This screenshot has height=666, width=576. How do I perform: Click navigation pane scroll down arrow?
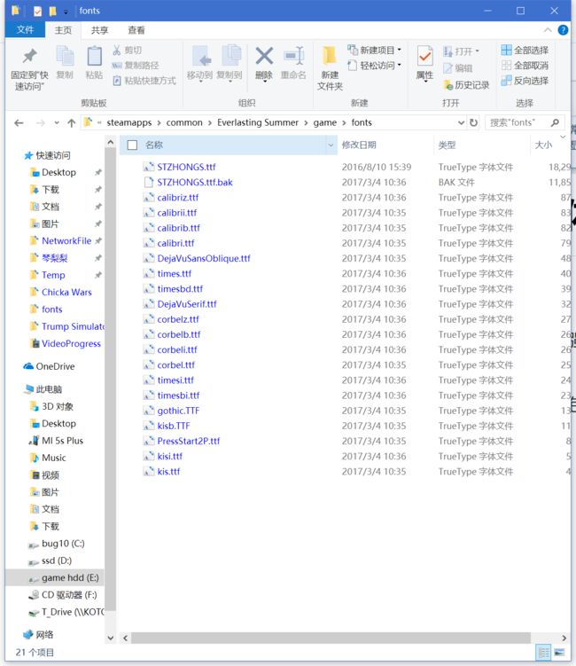coord(111,638)
